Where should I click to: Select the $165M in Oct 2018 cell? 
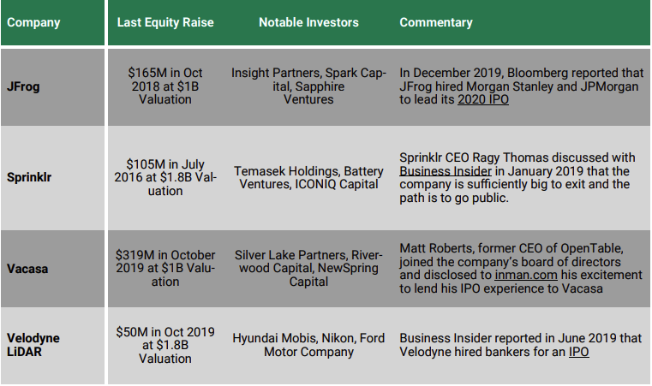[x=165, y=86]
